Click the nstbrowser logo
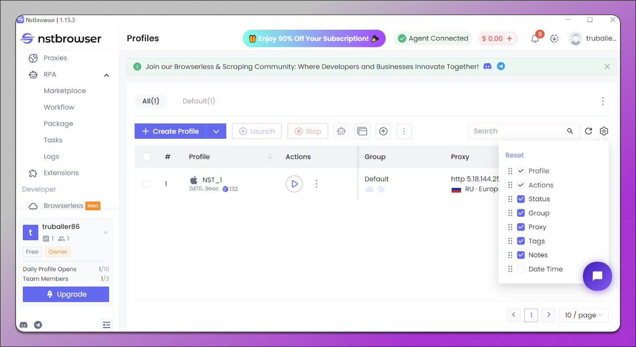This screenshot has width=636, height=347. pyautogui.click(x=61, y=38)
